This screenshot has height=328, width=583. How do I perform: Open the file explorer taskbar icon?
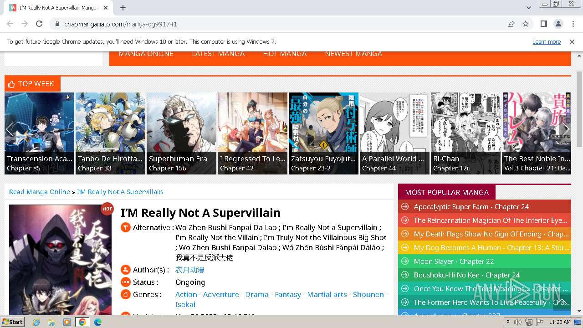(x=51, y=322)
